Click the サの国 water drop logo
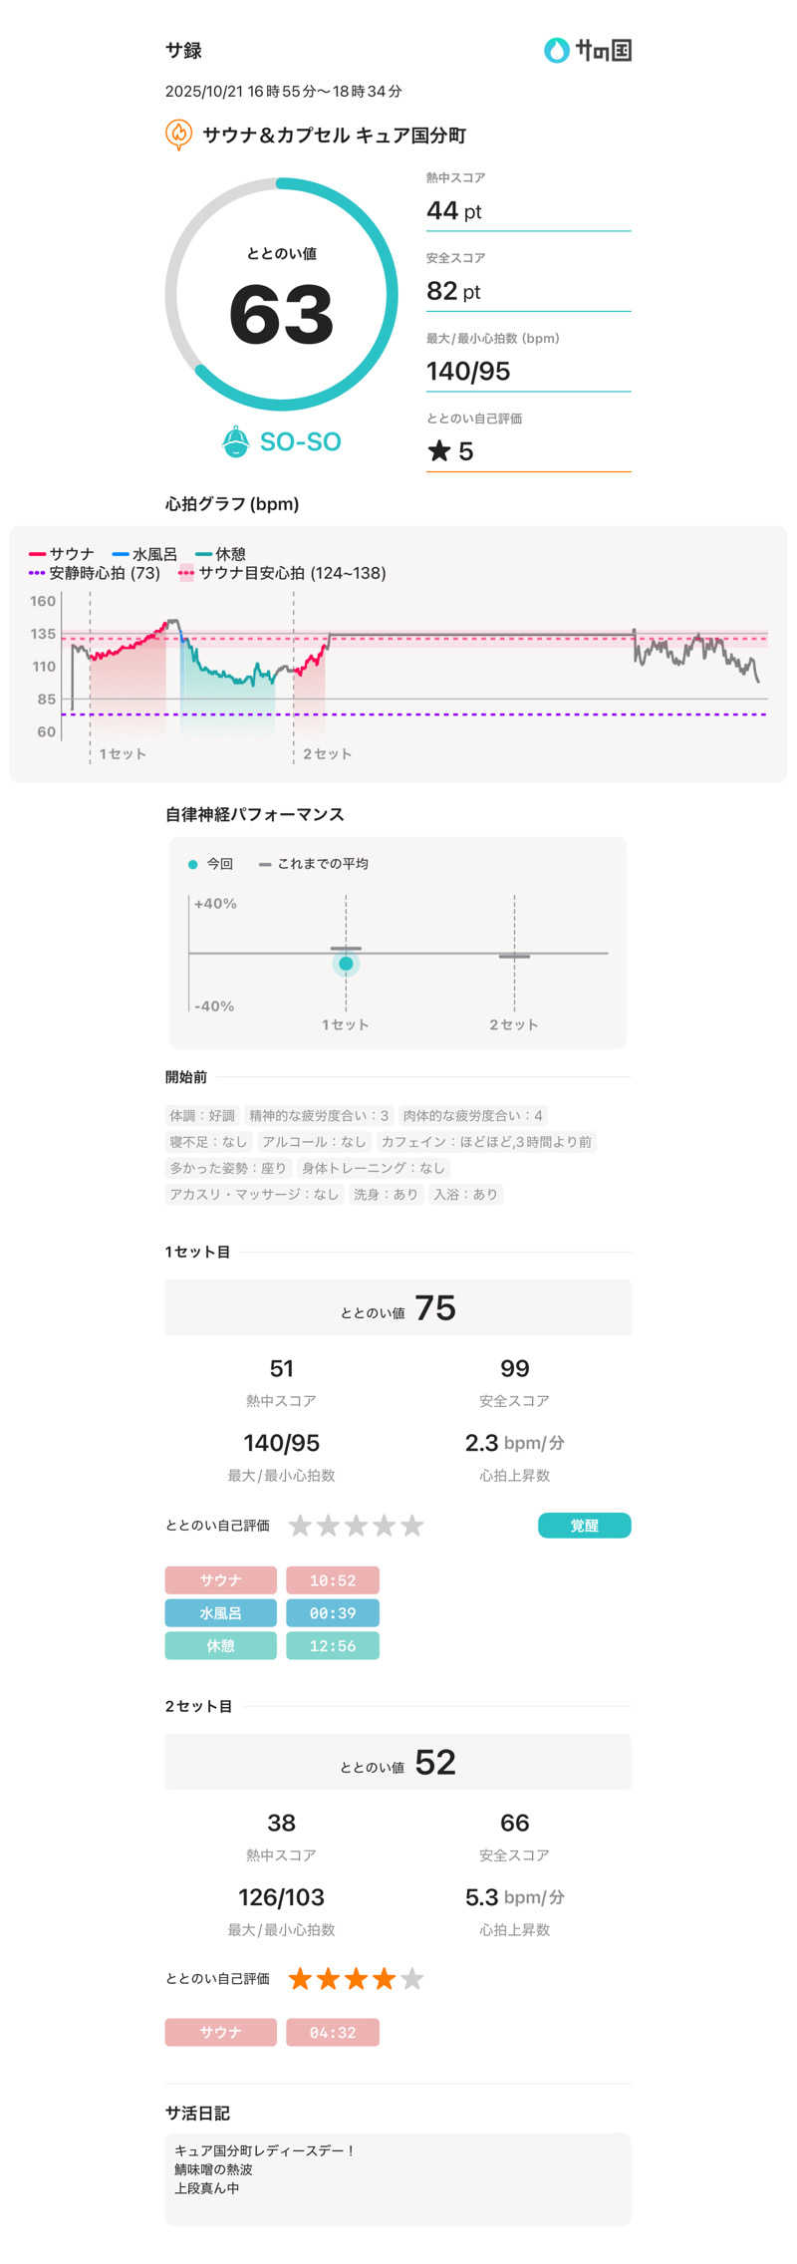This screenshot has height=2264, width=797. click(x=556, y=50)
